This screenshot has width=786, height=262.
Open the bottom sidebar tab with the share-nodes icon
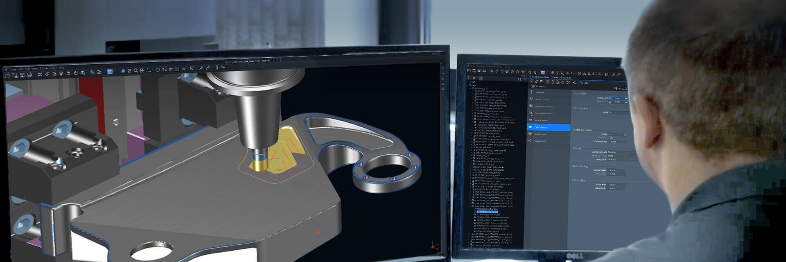[549, 141]
